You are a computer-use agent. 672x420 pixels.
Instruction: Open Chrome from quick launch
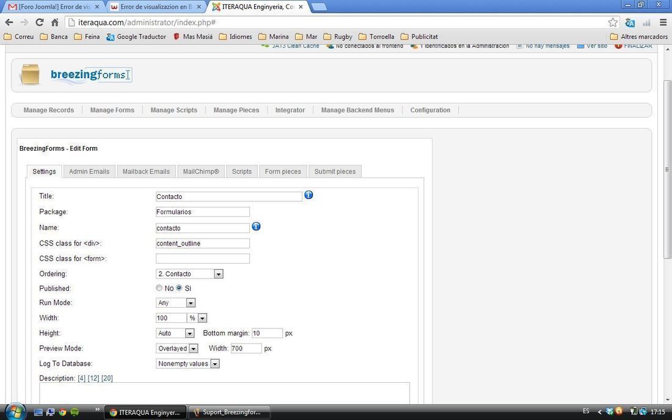[62, 412]
